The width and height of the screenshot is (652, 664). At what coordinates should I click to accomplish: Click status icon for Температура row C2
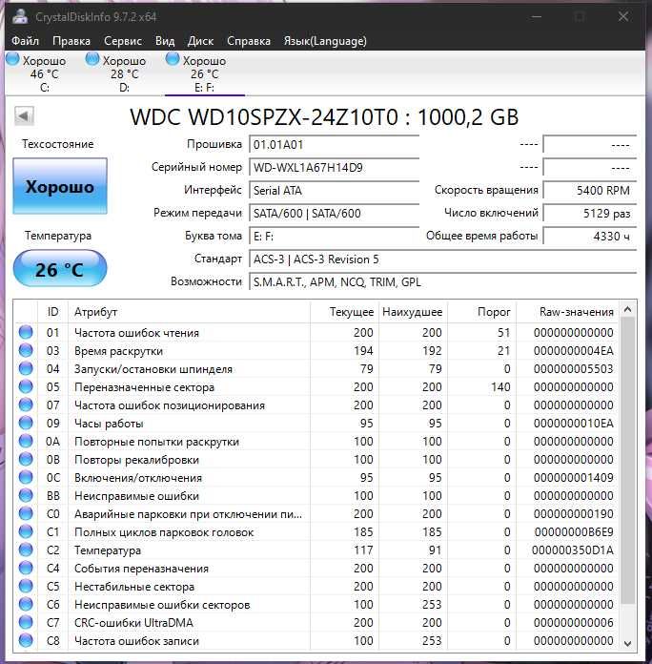pos(26,550)
